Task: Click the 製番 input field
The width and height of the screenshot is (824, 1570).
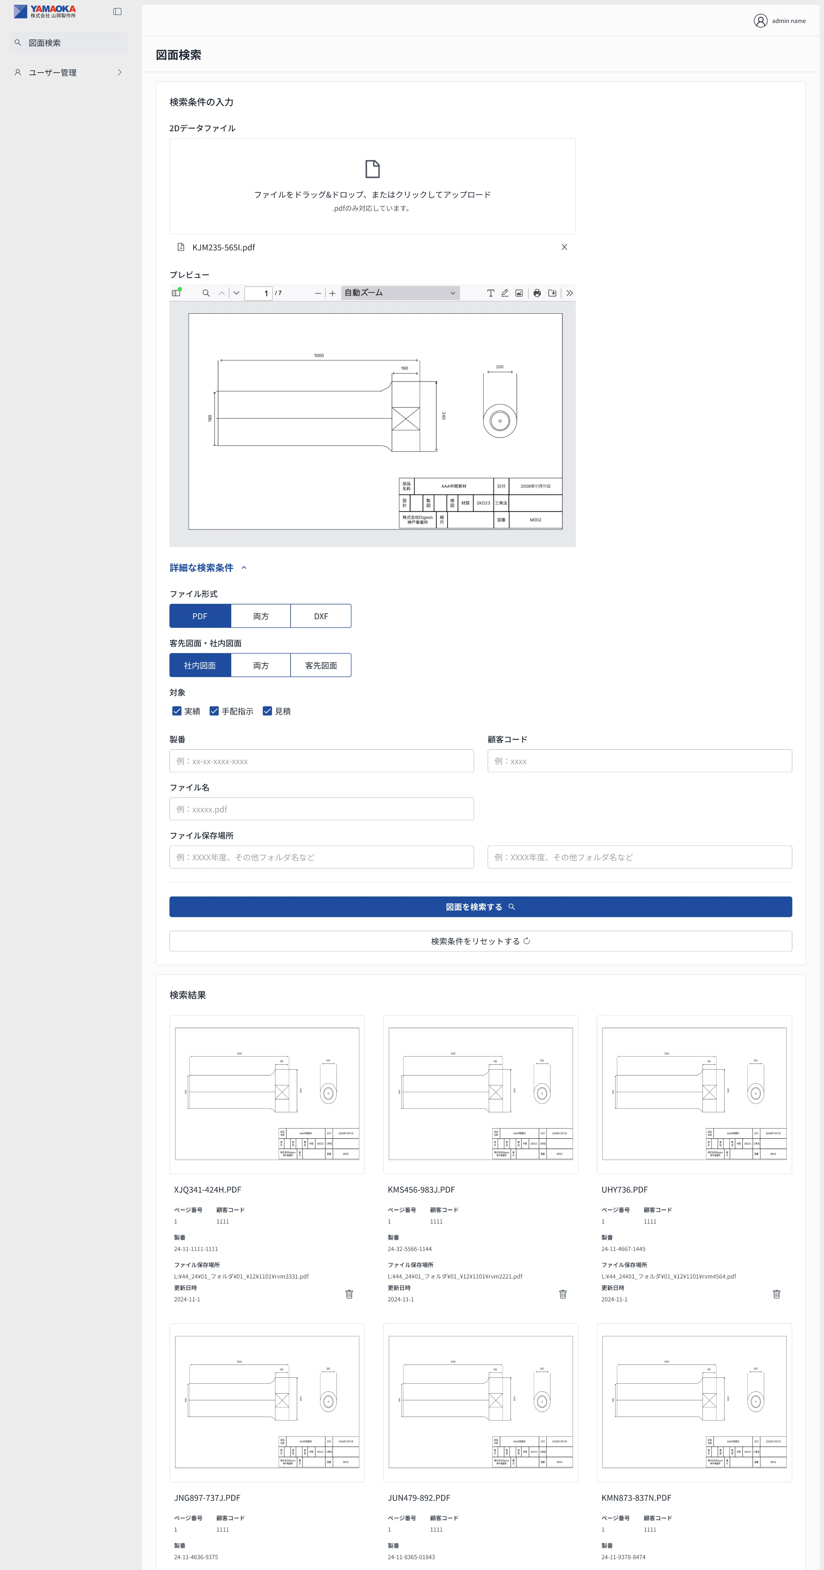Action: [321, 761]
